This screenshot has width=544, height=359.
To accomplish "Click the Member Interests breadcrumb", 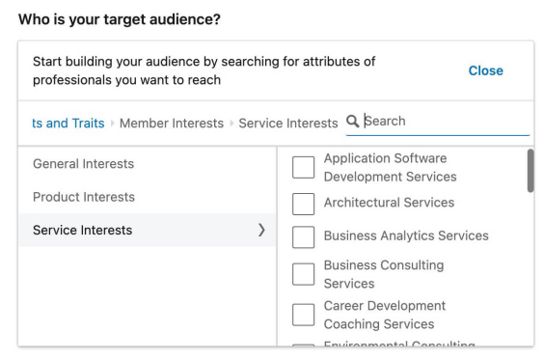I will point(172,124).
